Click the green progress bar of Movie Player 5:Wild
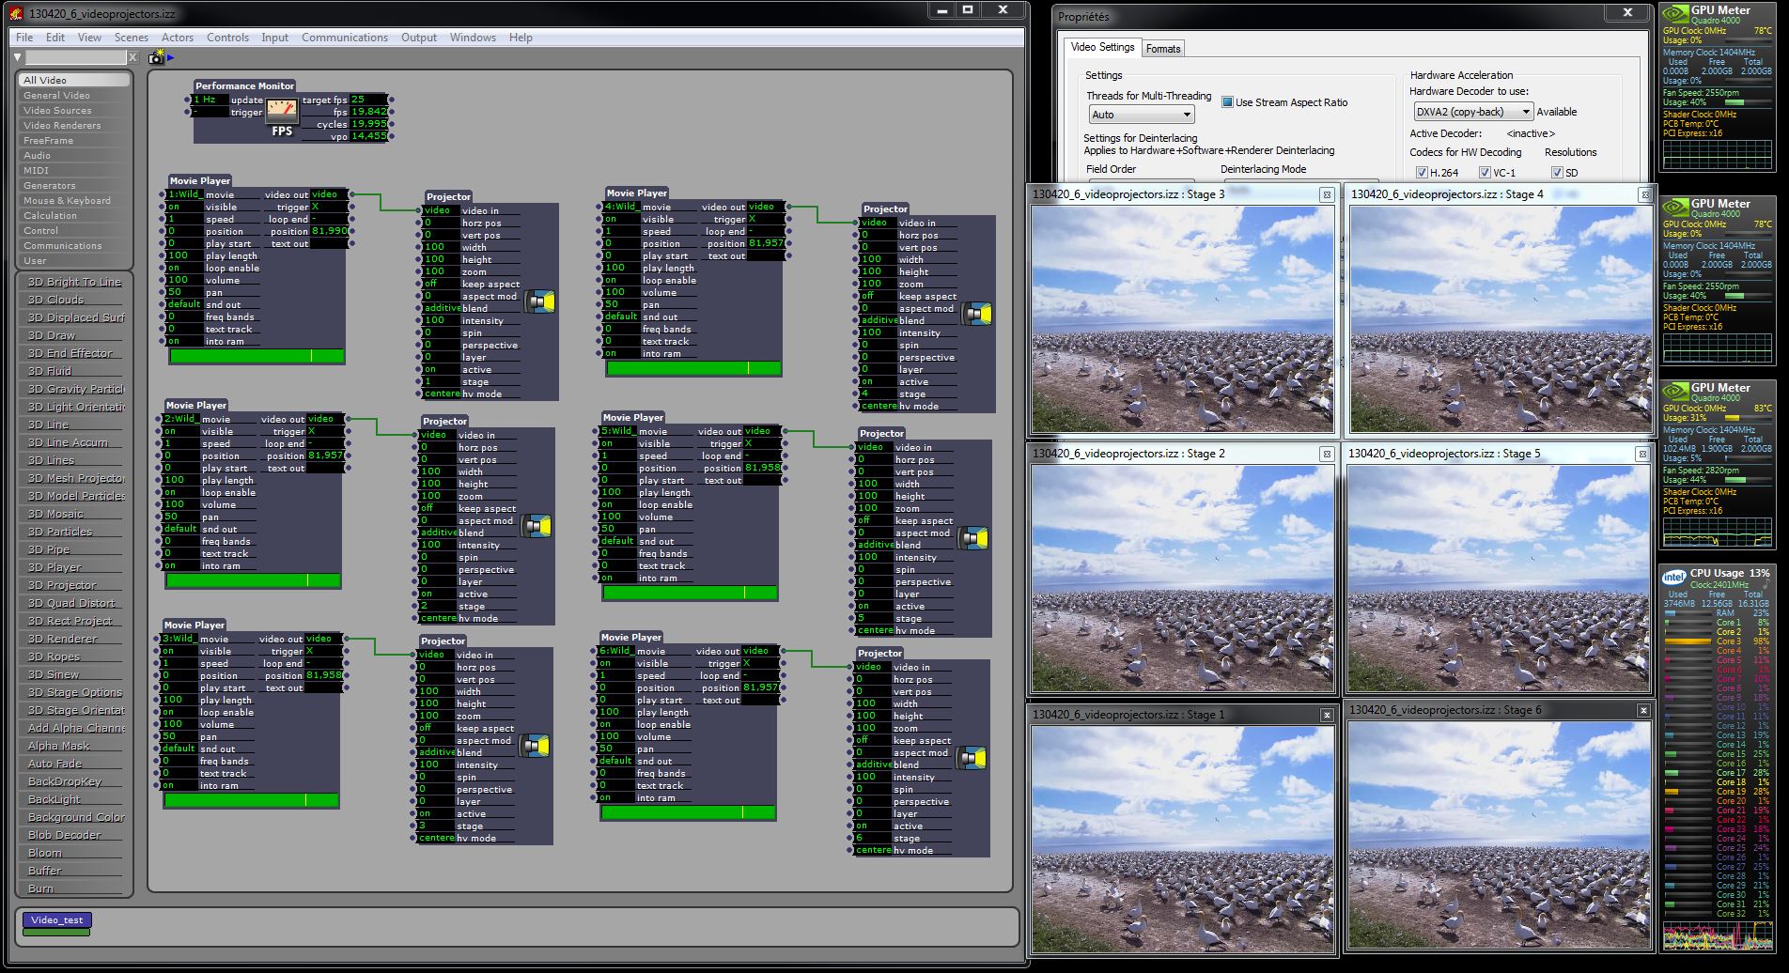 click(690, 593)
